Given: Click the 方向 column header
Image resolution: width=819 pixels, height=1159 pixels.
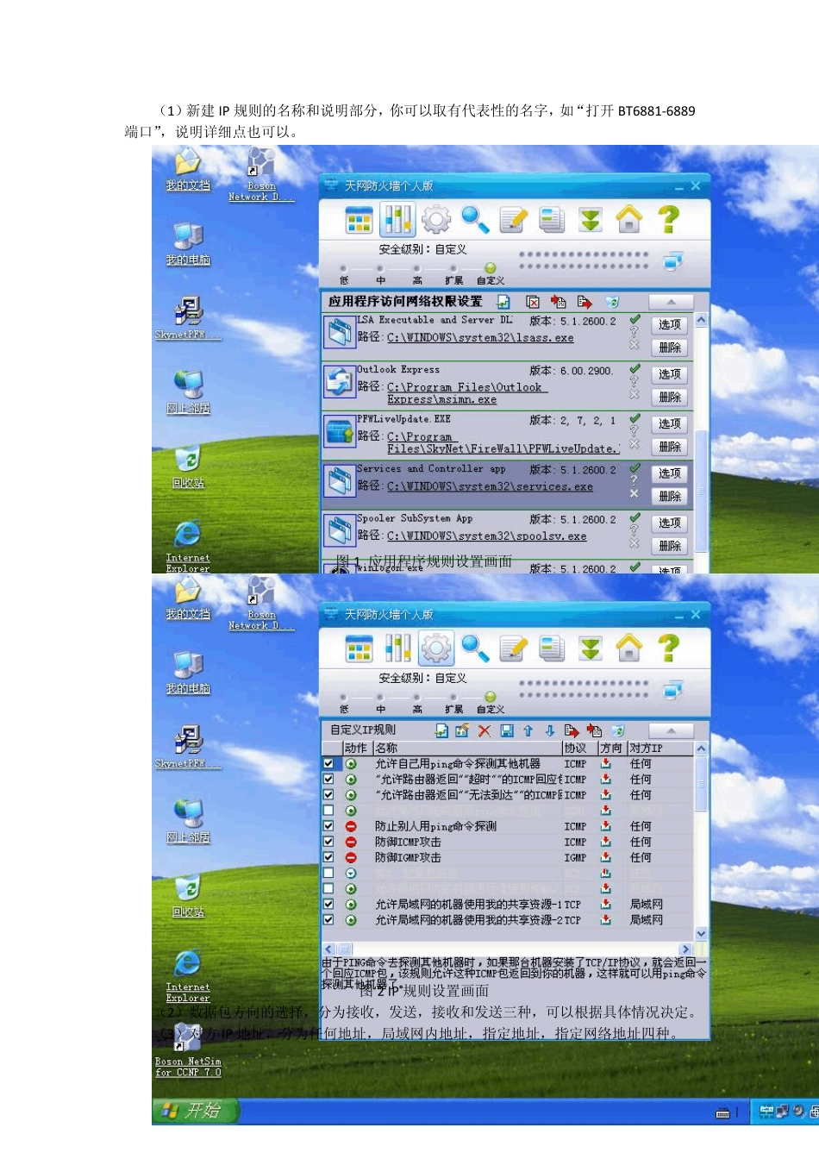Looking at the screenshot, I should (x=612, y=748).
